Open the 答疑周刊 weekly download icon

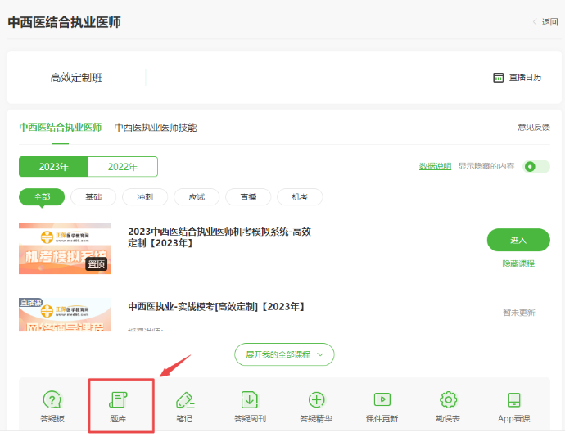250,400
